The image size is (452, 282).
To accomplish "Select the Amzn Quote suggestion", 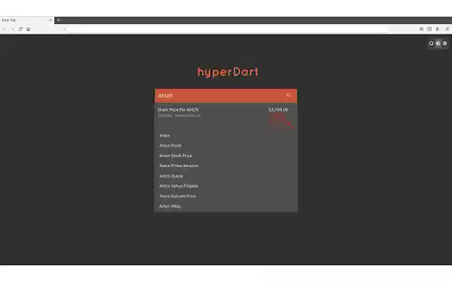I will point(226,176).
